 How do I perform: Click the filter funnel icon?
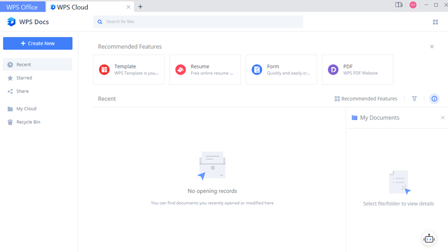414,99
